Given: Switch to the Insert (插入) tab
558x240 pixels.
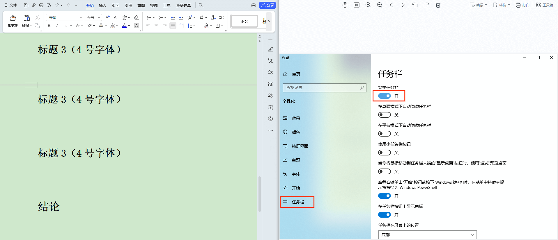Looking at the screenshot, I should pyautogui.click(x=102, y=6).
